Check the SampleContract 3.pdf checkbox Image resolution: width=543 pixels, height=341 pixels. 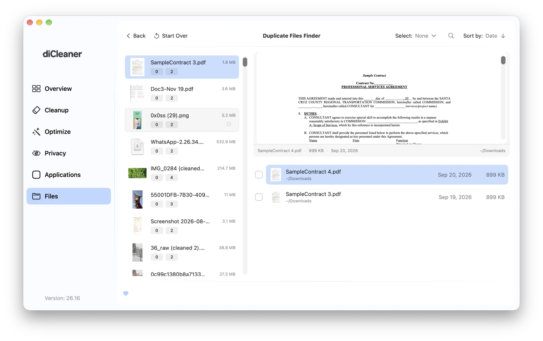[259, 197]
